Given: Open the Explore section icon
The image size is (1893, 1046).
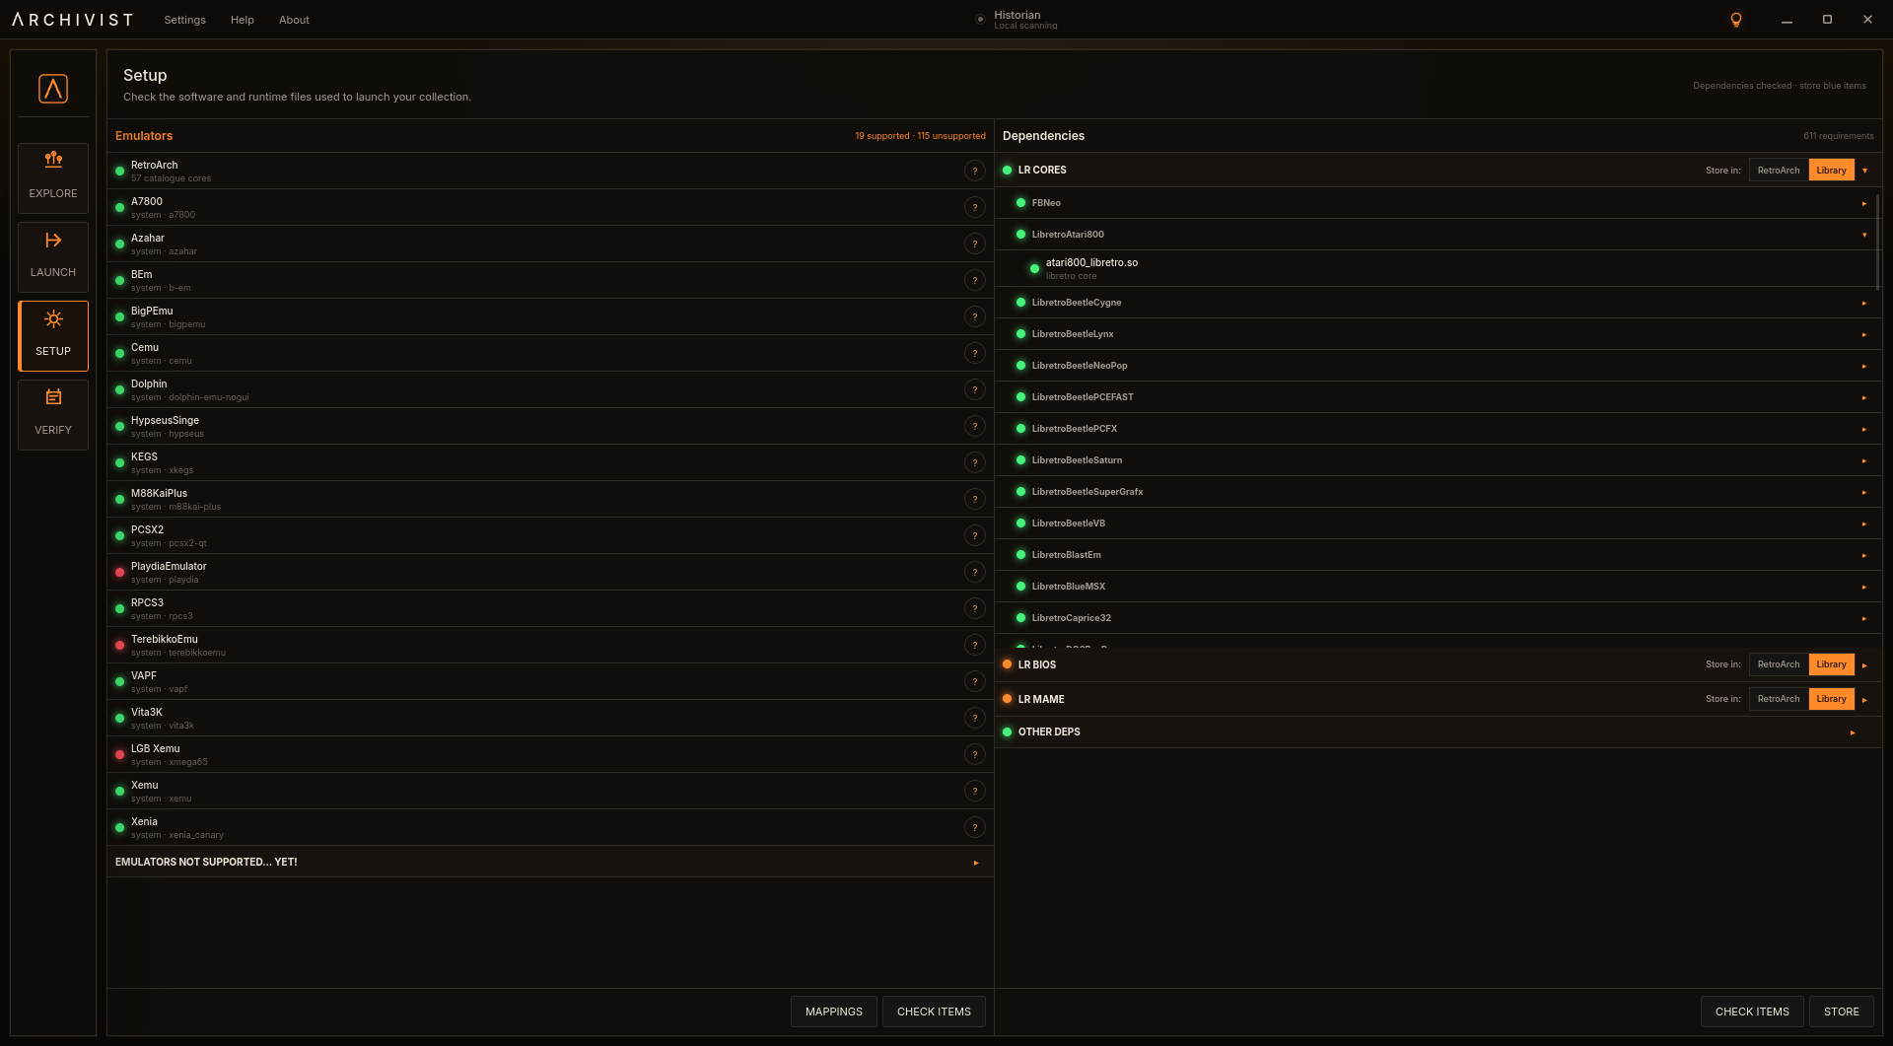Looking at the screenshot, I should (53, 177).
